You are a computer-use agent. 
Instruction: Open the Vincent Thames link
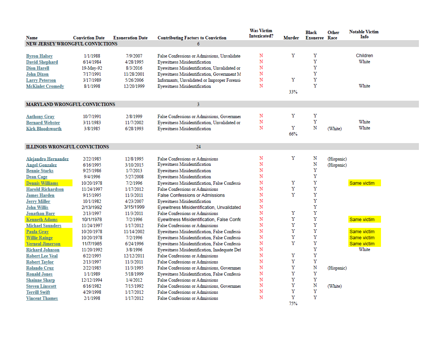pyautogui.click(x=42, y=298)
